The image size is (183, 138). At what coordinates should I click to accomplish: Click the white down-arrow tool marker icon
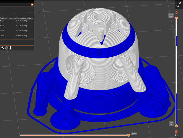pyautogui.click(x=10, y=48)
